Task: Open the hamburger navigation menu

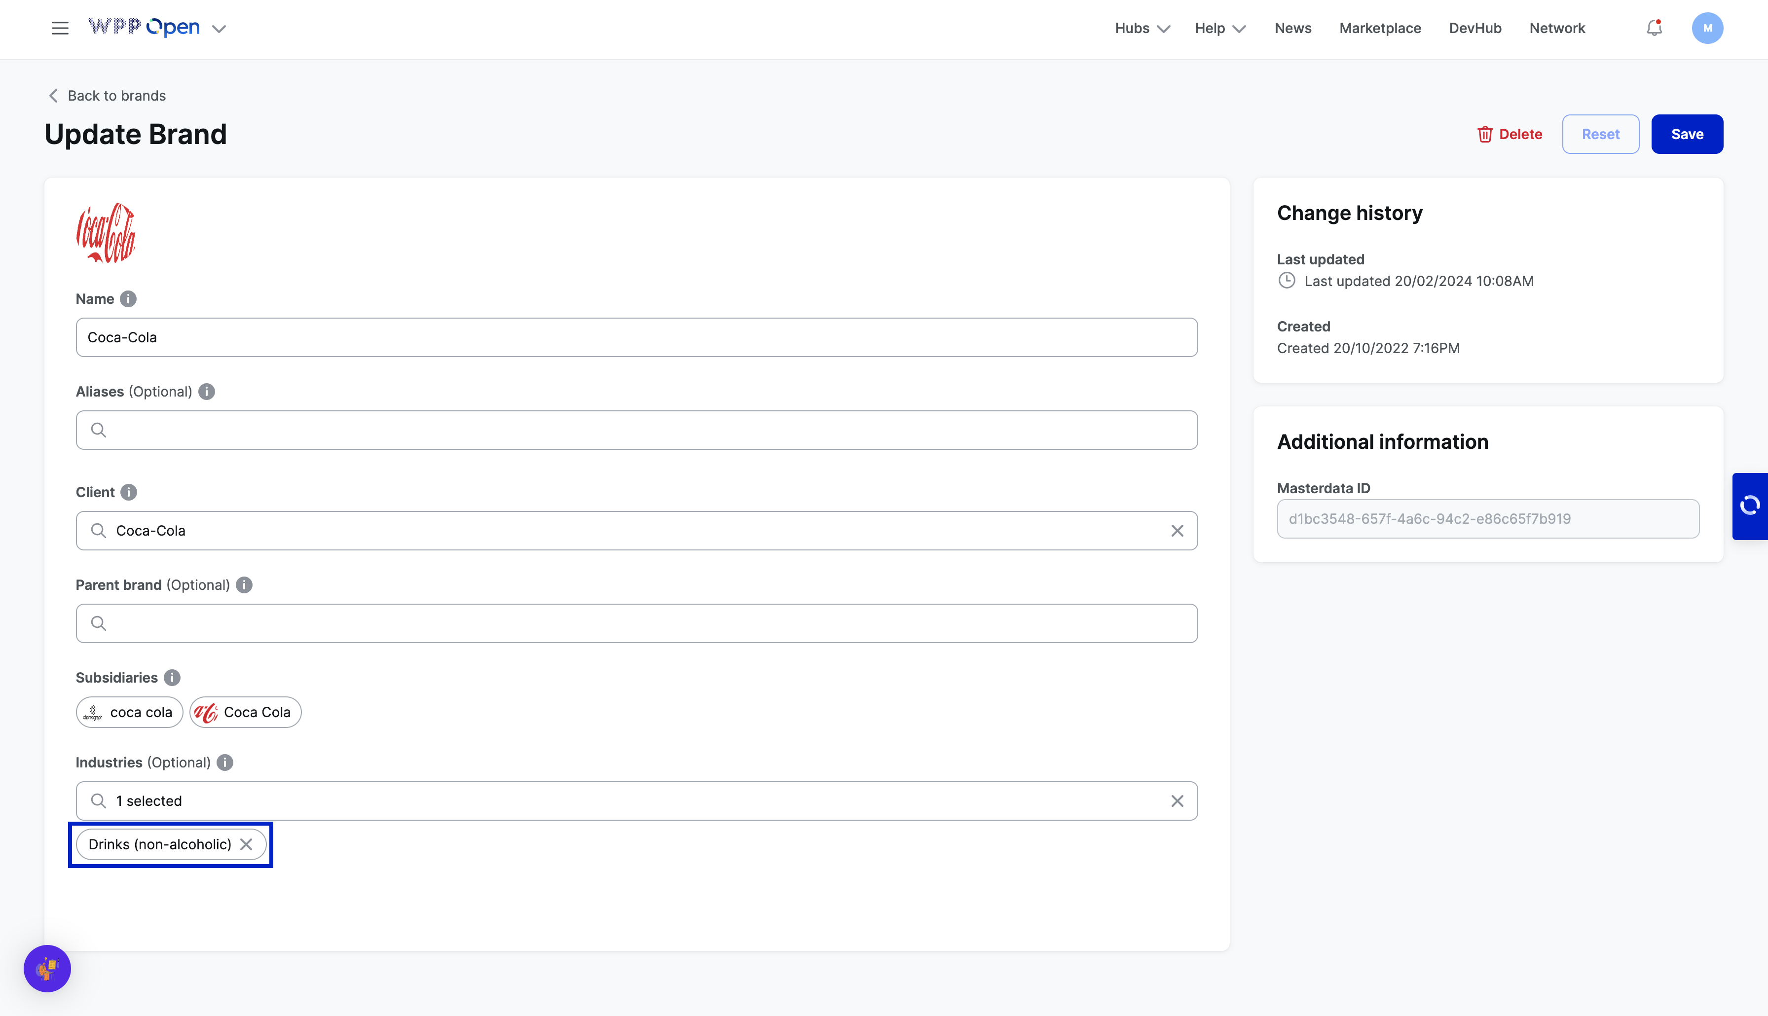Action: pos(60,28)
